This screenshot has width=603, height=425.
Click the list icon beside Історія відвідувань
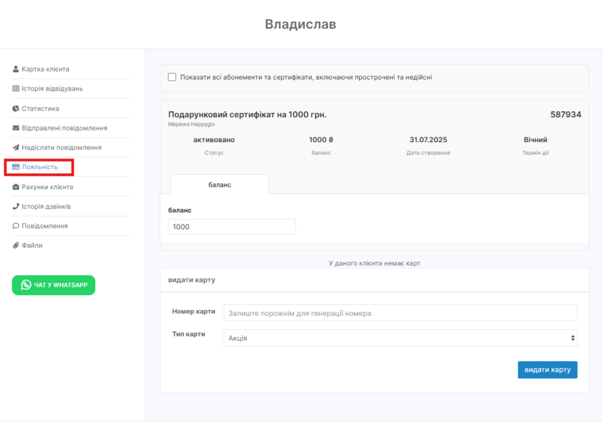point(16,89)
